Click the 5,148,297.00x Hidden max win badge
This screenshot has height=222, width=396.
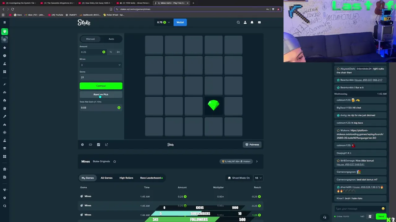coord(236,161)
